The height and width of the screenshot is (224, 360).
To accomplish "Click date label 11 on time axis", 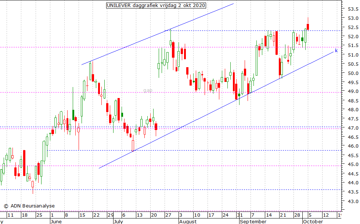I will [x=11, y=215].
